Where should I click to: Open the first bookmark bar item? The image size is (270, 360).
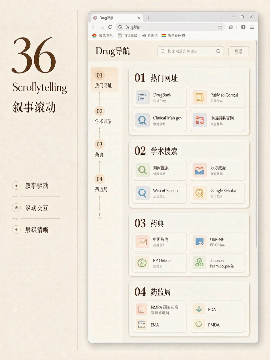pos(102,35)
